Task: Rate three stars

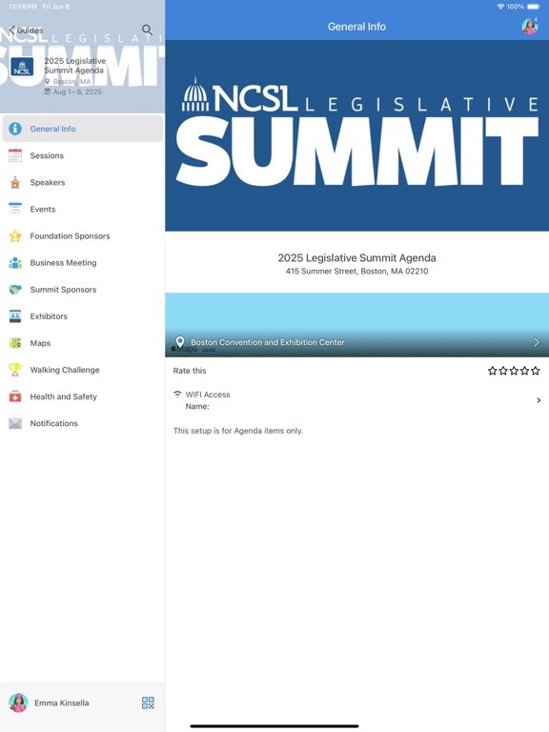Action: (x=514, y=371)
